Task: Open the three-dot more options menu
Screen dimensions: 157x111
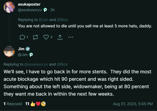Action: pos(71,37)
